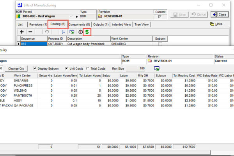Click the export grid icon in Bills of Manufacturing toolbar

coord(72,32)
